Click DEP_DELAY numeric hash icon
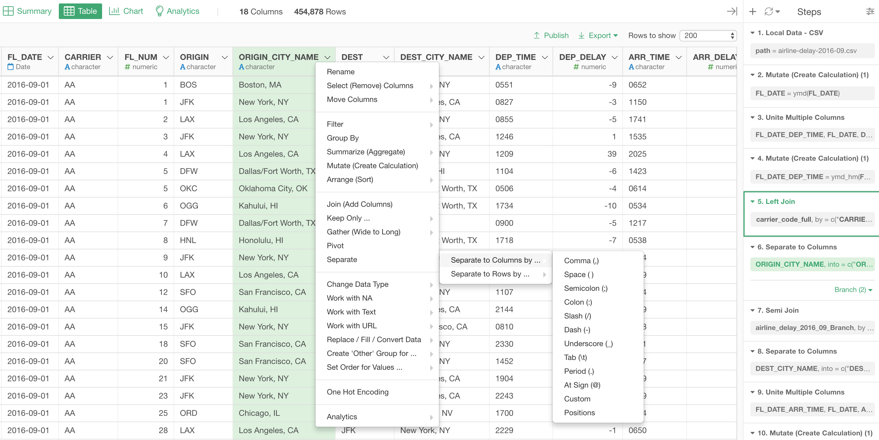 (576, 67)
